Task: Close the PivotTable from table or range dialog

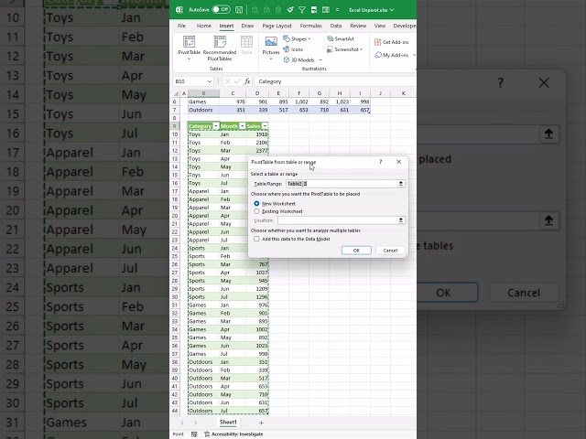Action: (399, 162)
